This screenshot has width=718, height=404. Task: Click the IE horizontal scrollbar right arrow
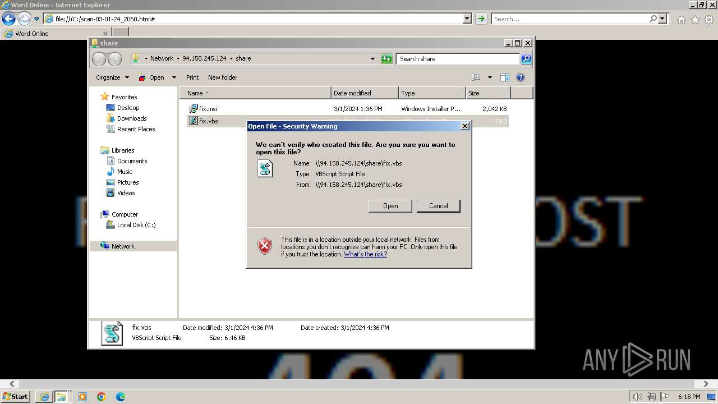coord(706,384)
